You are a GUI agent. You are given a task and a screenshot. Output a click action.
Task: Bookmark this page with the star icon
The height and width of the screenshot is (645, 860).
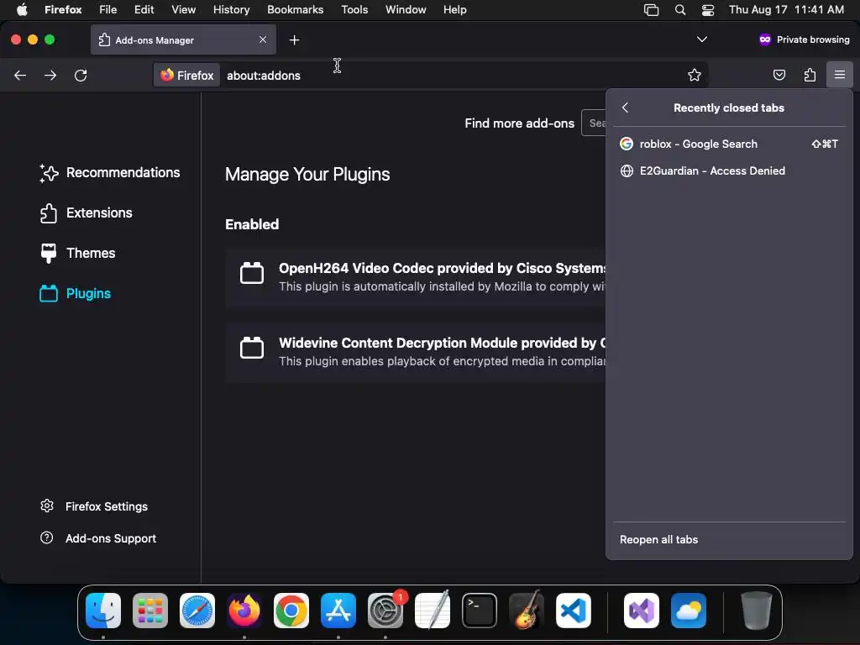pos(695,75)
